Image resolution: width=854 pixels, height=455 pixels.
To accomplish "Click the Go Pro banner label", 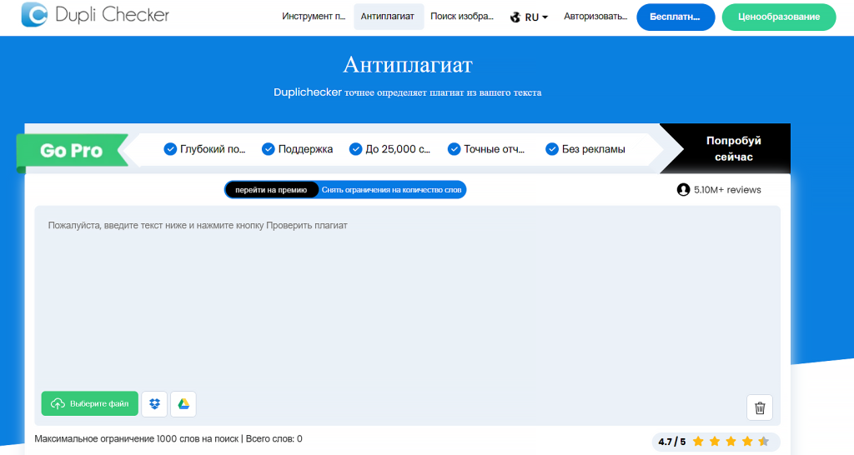I will point(72,150).
